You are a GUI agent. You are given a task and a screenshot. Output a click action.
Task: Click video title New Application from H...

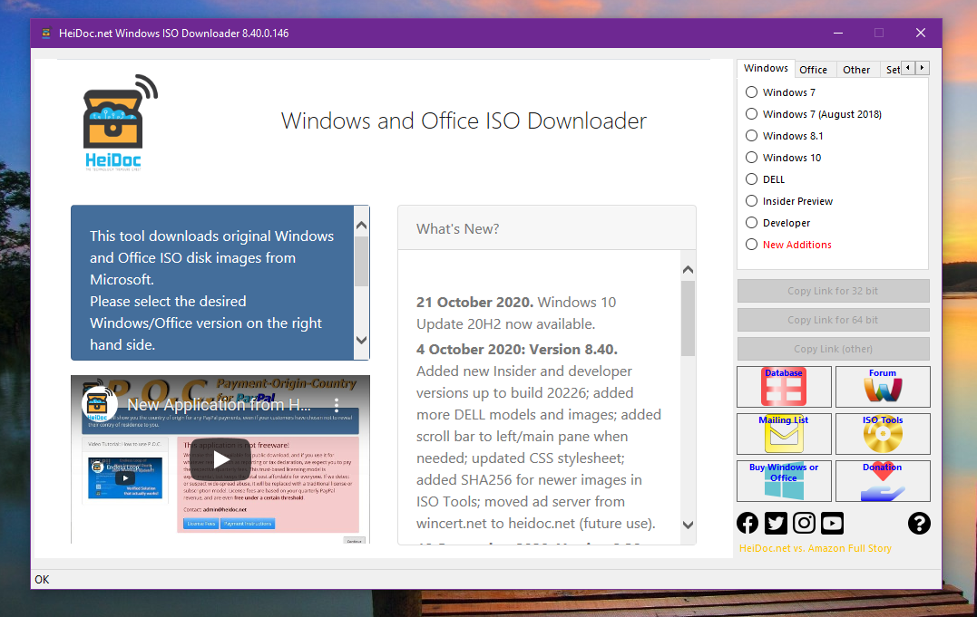pos(219,405)
